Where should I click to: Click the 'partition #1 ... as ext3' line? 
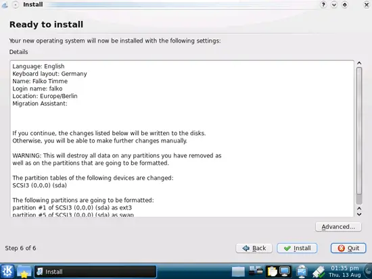pyautogui.click(x=72, y=207)
